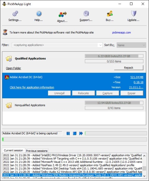This screenshot has width=149, height=181.
Task: Open 'Click here for application information' link
Action: click(32, 87)
